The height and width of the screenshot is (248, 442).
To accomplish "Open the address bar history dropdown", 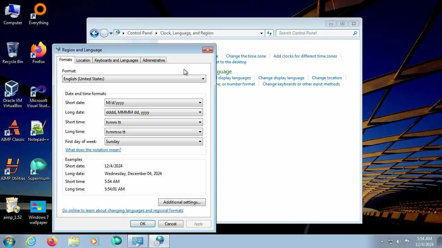I will [261, 33].
